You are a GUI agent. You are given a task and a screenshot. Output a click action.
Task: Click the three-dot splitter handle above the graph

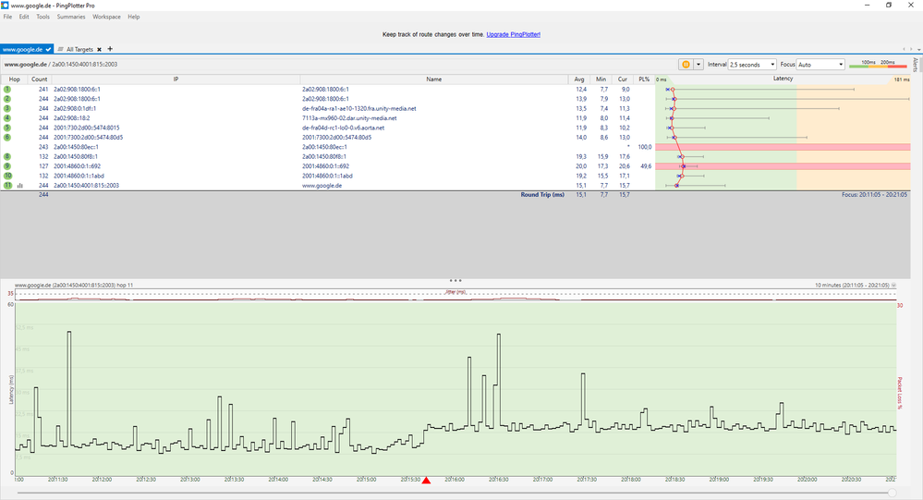click(x=455, y=280)
